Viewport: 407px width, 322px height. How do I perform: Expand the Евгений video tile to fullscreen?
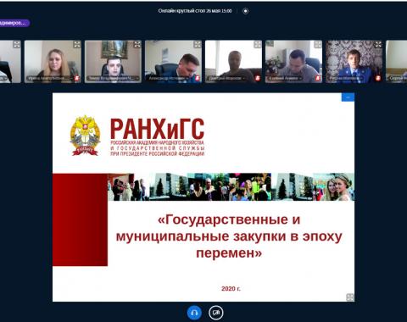click(318, 44)
